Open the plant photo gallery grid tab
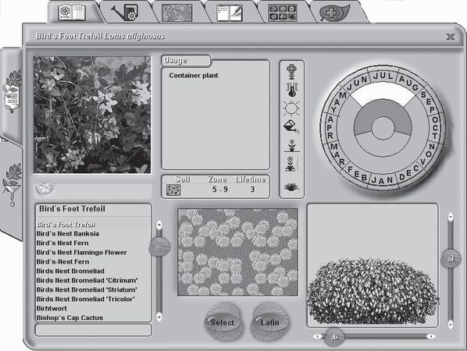 click(282, 13)
